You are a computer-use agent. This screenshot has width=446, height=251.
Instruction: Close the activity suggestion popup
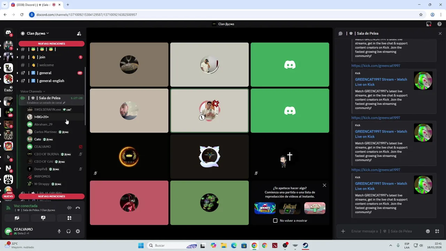coord(324,185)
